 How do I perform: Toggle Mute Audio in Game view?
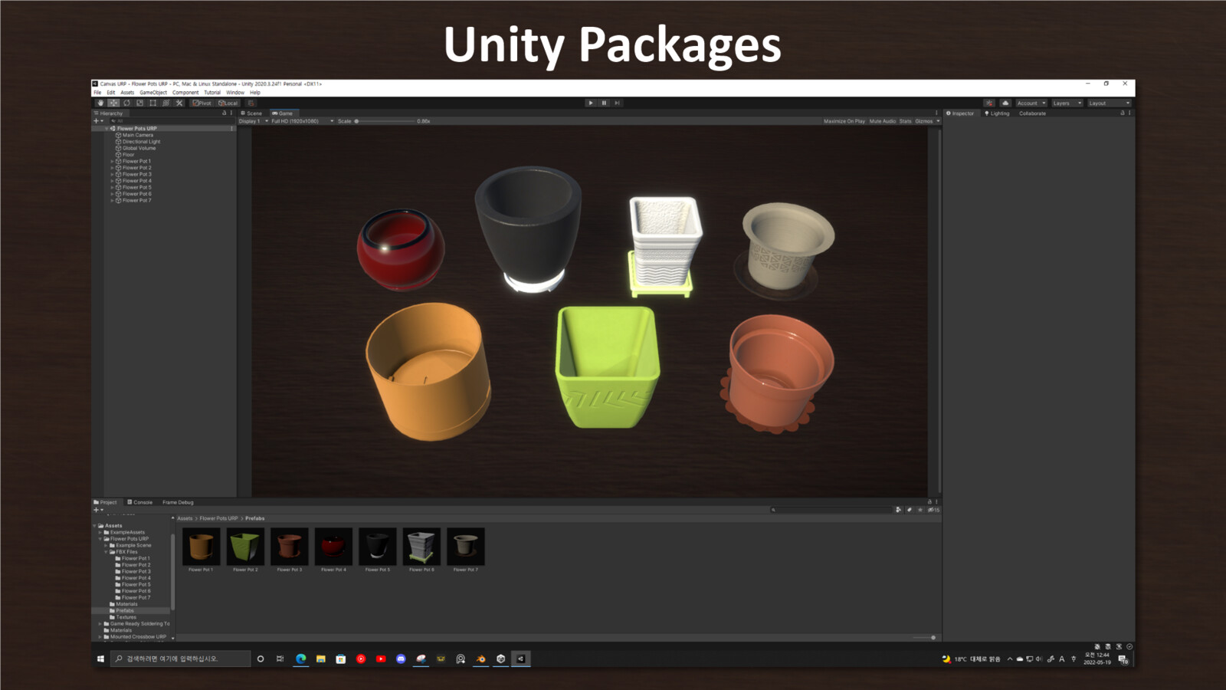pos(882,121)
